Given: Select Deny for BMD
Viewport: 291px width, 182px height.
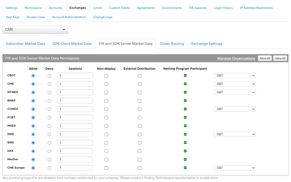Looking at the screenshot, I should (49, 143).
